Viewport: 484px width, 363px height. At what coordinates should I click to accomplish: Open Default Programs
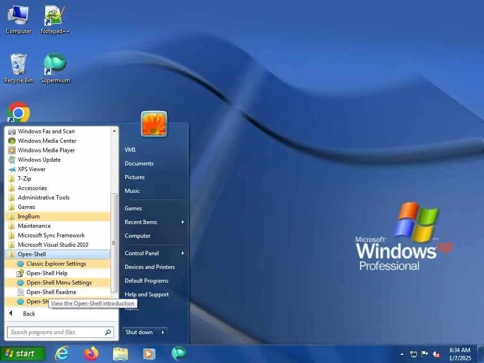click(147, 281)
